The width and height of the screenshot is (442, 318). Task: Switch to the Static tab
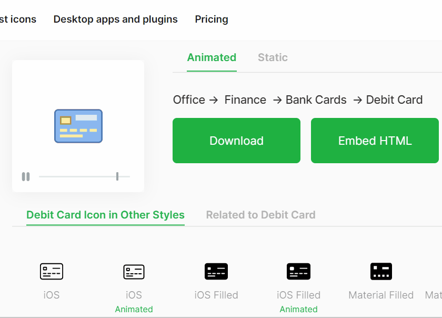tap(273, 57)
